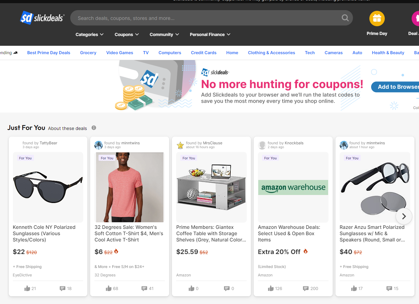The image size is (419, 304).
Task: Click MrsClause star avatar
Action: [180, 145]
